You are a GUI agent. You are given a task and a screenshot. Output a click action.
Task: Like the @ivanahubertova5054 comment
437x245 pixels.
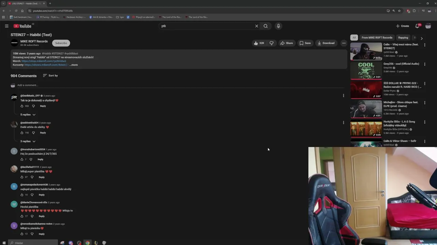tap(22, 159)
